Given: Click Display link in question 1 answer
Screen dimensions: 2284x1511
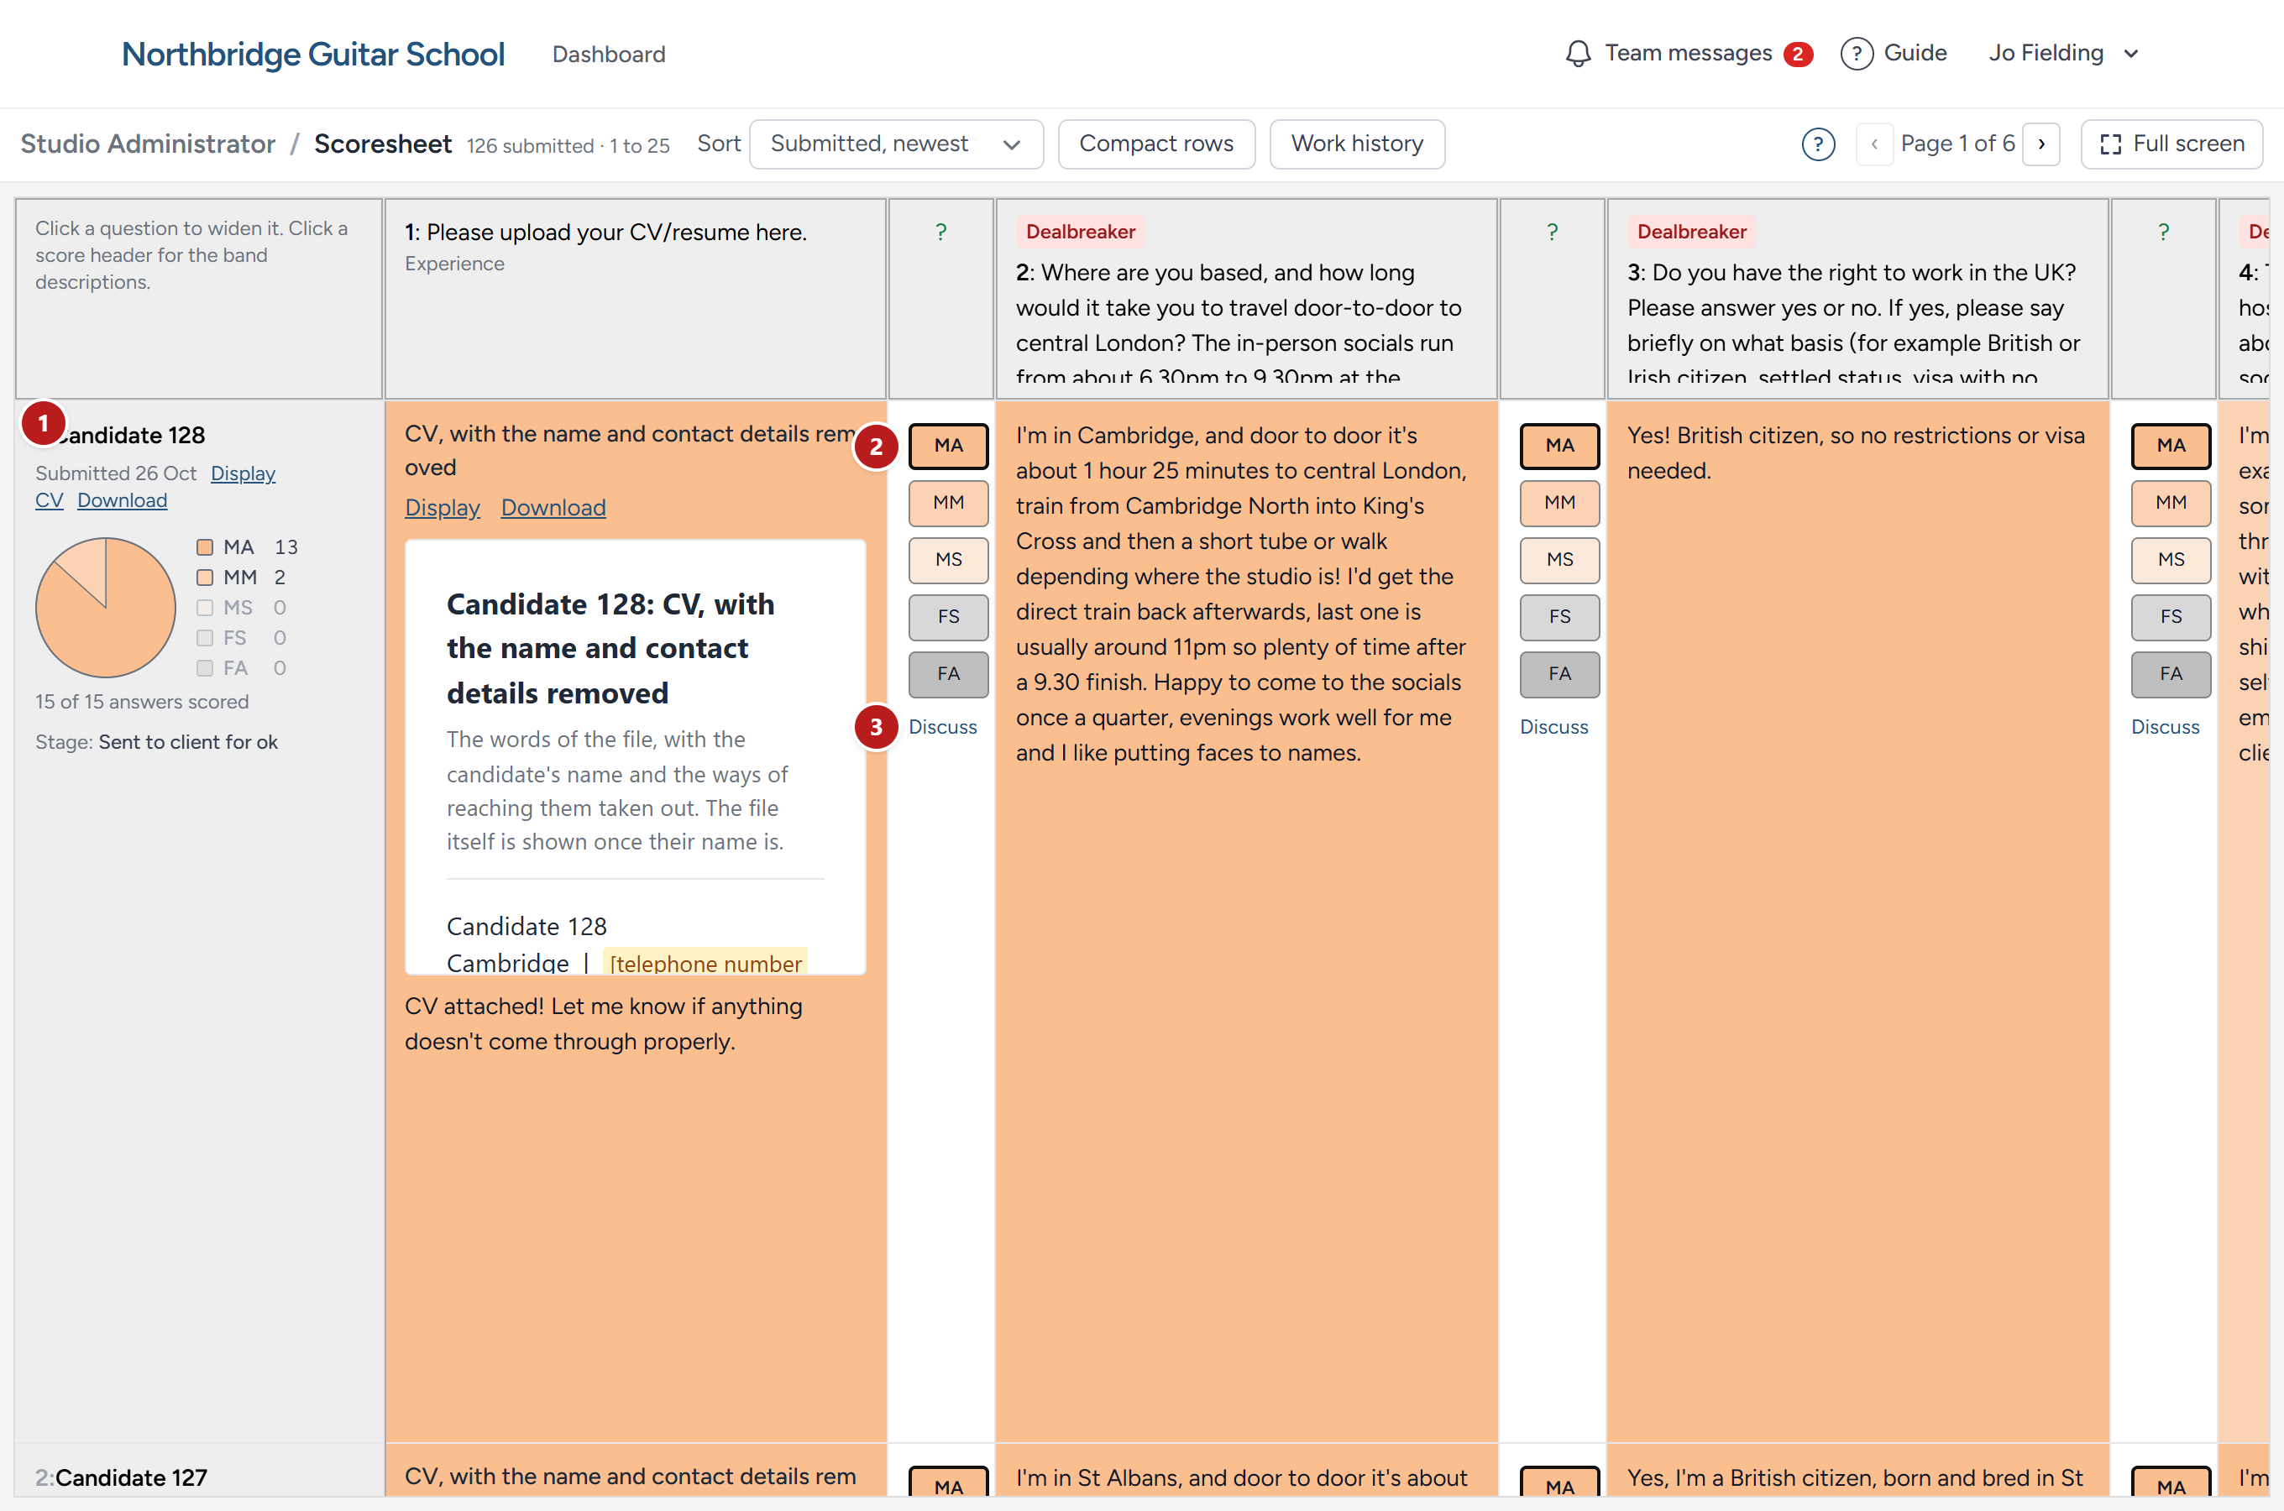Looking at the screenshot, I should pos(442,508).
